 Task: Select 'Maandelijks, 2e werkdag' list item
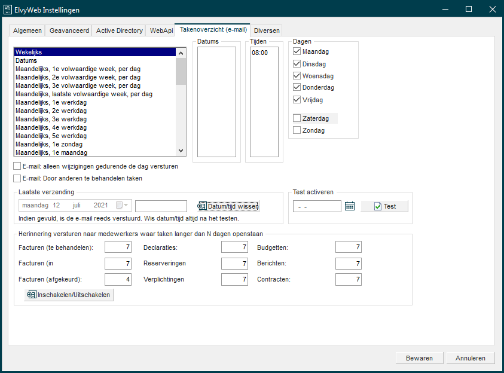click(x=95, y=111)
